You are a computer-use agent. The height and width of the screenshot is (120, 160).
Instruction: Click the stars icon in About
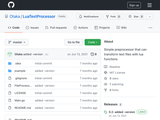pos(105,78)
